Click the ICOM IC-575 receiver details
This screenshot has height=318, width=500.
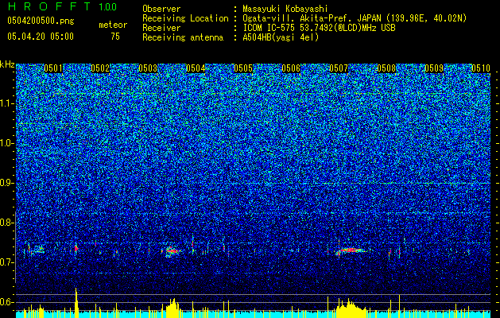319,28
